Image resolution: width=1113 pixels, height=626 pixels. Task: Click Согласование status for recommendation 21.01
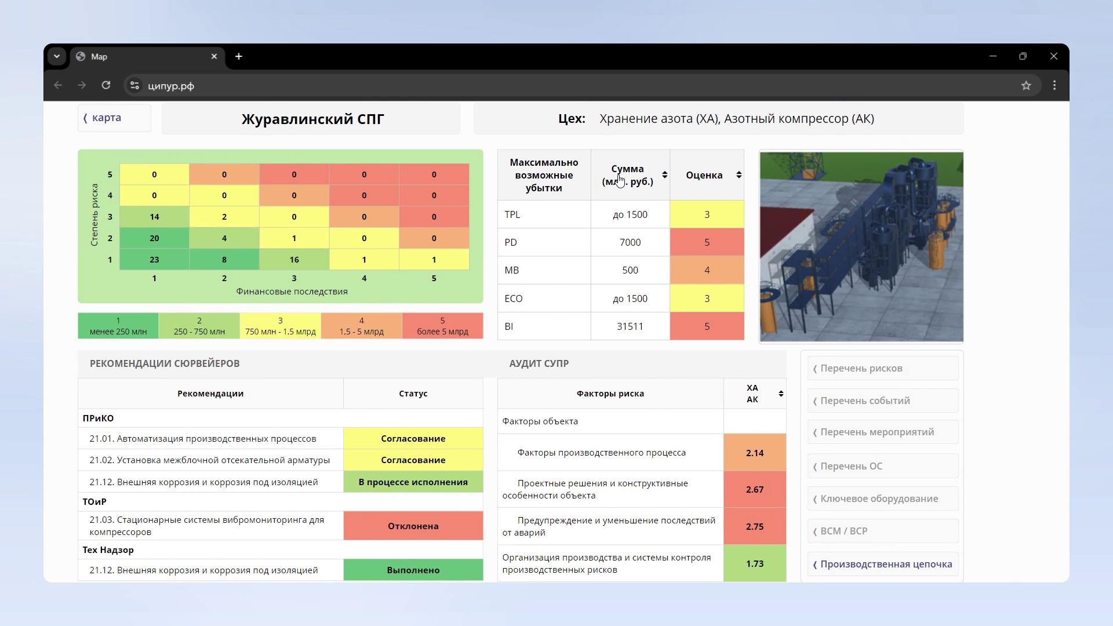click(x=413, y=439)
